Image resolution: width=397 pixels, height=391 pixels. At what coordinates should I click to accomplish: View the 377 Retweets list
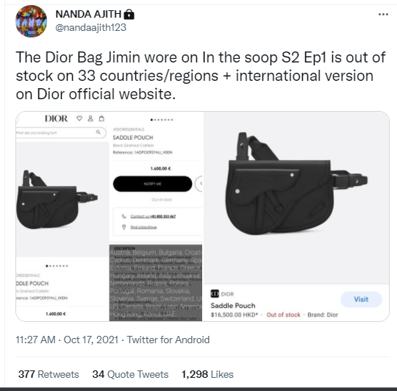tap(49, 374)
